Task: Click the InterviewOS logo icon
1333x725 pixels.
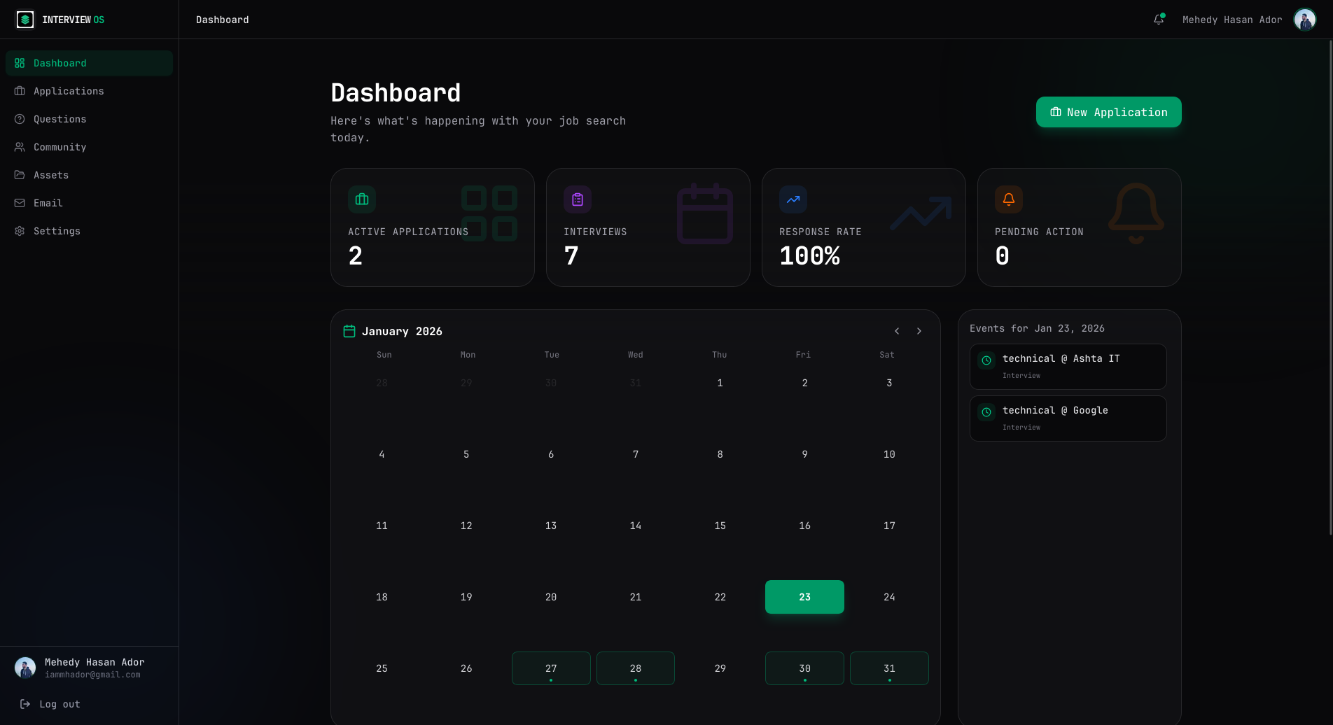Action: 25,19
